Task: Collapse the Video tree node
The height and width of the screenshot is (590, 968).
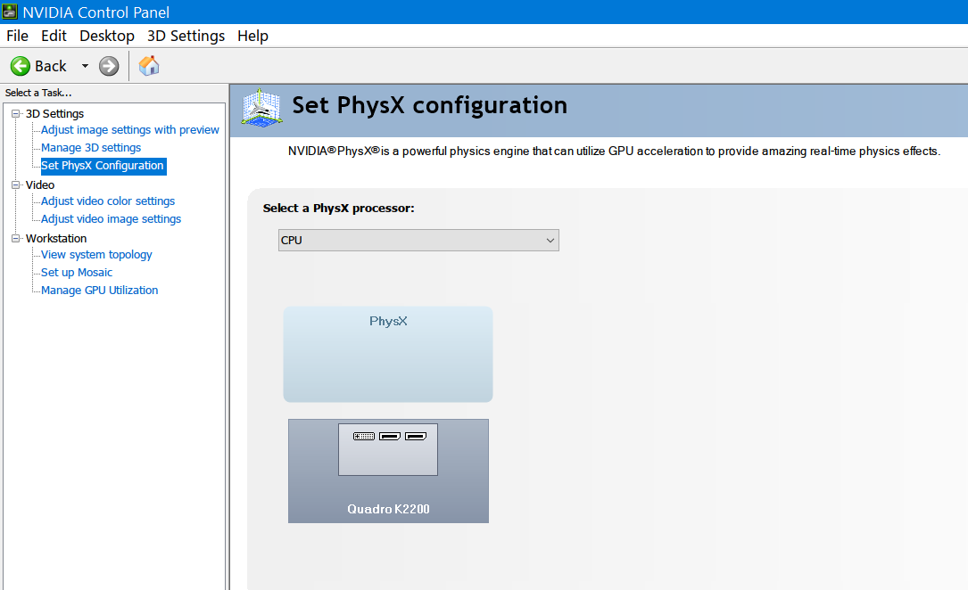Action: click(x=16, y=185)
